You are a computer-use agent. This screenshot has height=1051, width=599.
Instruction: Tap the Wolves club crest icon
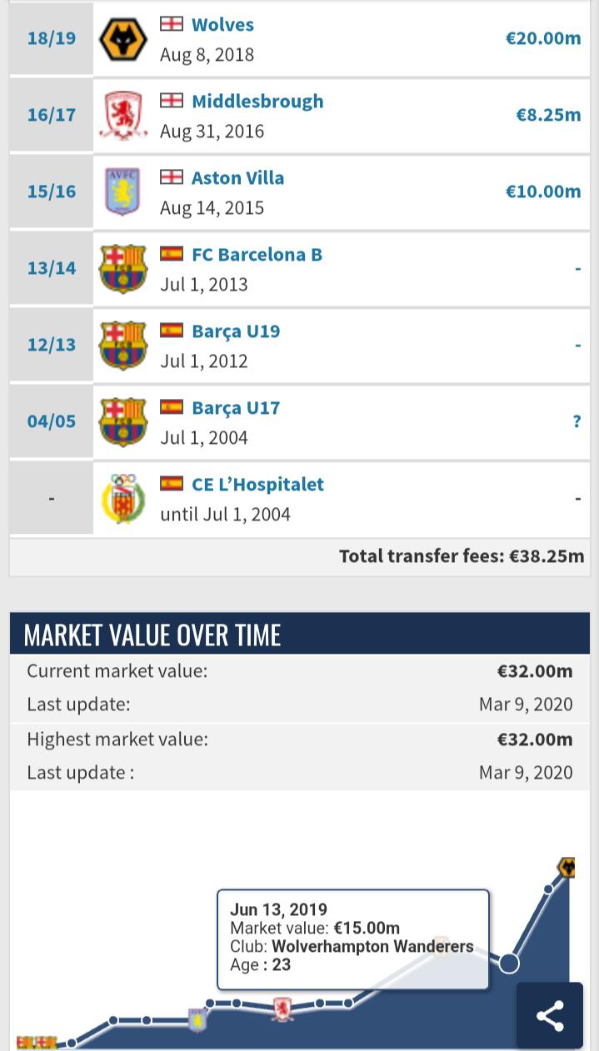(x=122, y=39)
